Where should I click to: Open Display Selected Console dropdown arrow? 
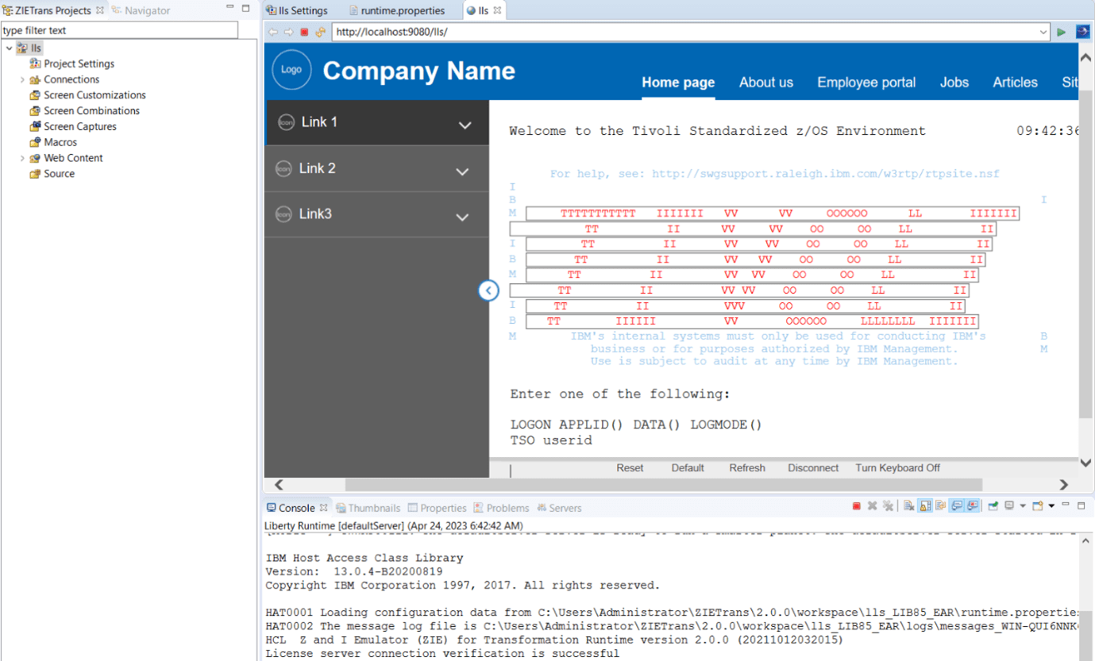pyautogui.click(x=1023, y=505)
